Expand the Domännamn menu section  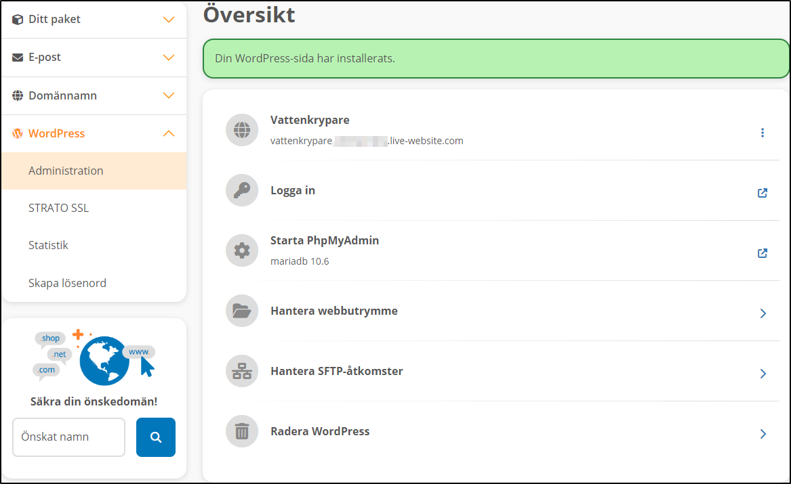point(169,95)
